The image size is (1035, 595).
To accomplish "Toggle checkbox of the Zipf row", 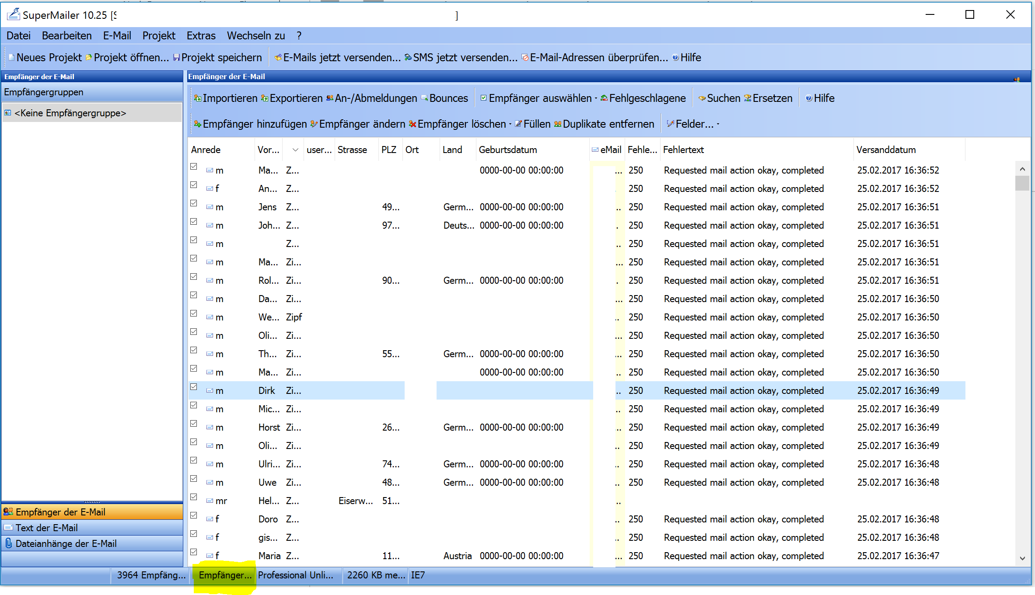I will tap(194, 313).
